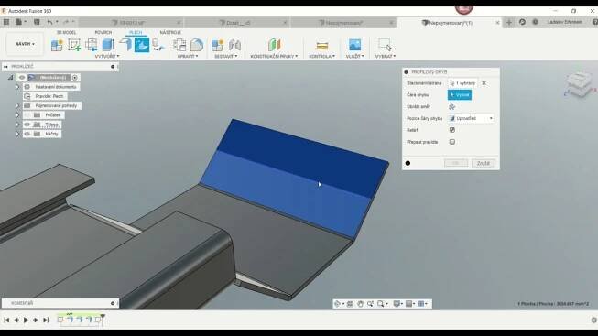Open the Vybrat dropdown menu
The width and height of the screenshot is (598, 336).
coord(386,56)
